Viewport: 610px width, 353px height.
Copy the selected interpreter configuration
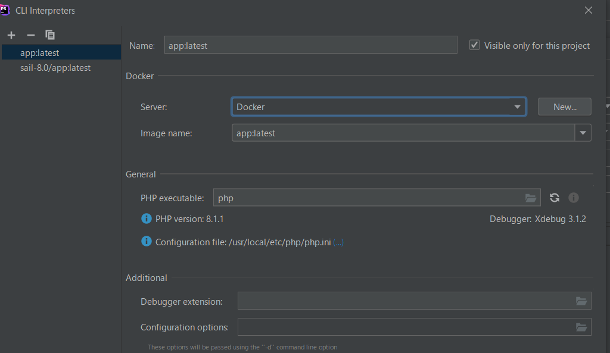click(50, 35)
